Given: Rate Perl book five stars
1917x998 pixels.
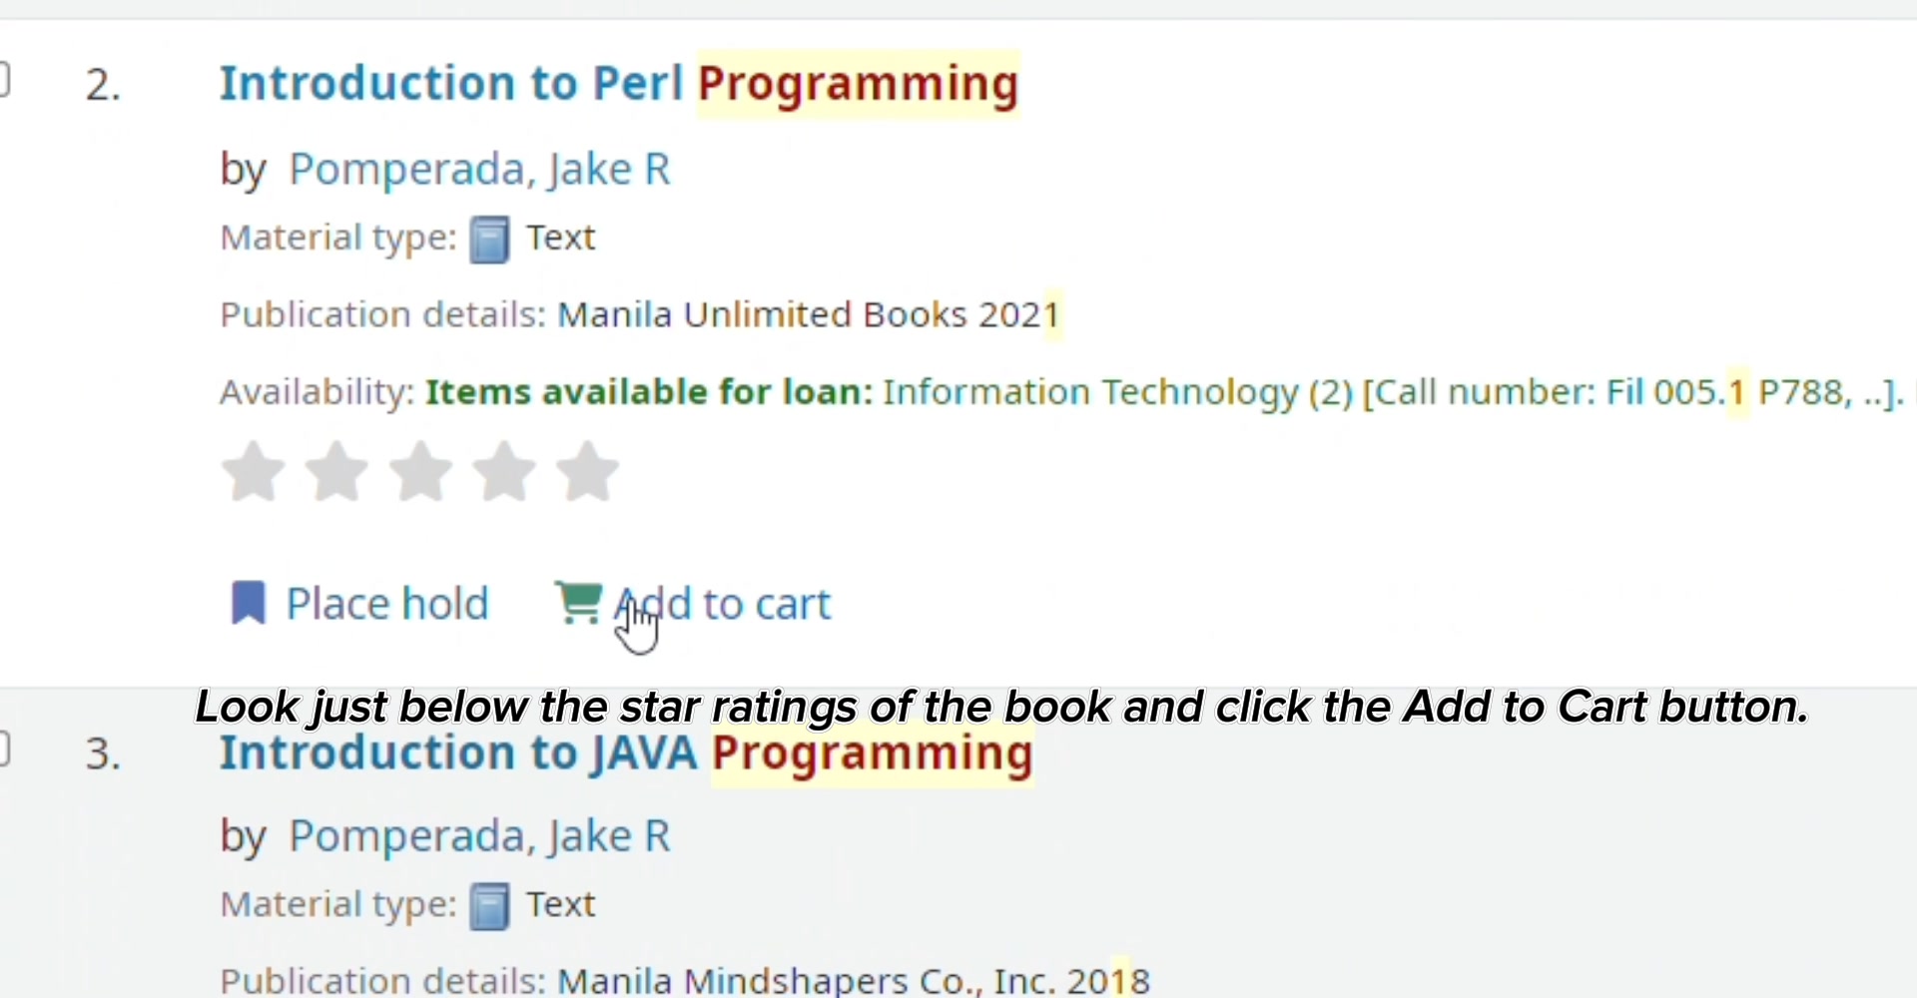Looking at the screenshot, I should pos(588,471).
